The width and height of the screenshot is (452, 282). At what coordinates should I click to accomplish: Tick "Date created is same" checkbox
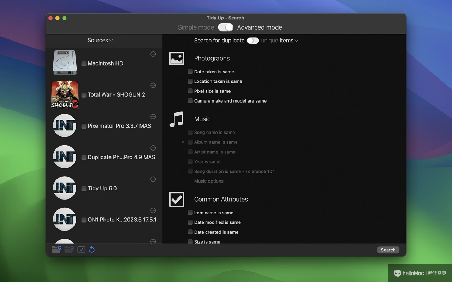point(190,232)
